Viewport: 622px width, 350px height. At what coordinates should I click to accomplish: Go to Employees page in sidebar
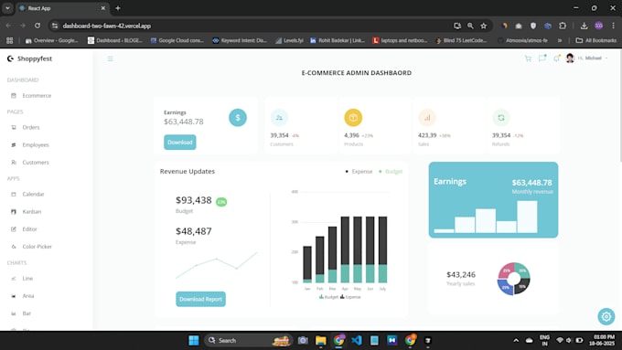pyautogui.click(x=36, y=144)
